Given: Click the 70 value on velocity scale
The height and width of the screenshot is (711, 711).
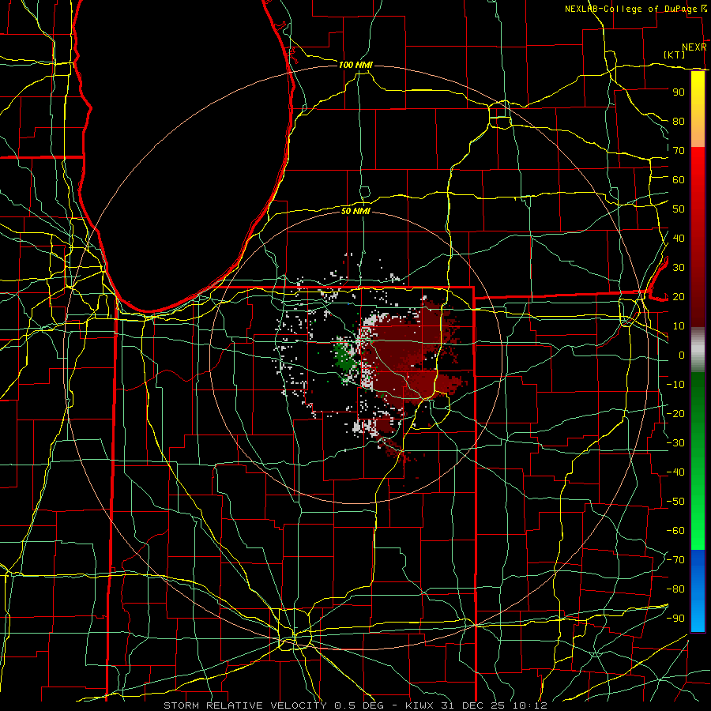Looking at the screenshot, I should tap(679, 151).
